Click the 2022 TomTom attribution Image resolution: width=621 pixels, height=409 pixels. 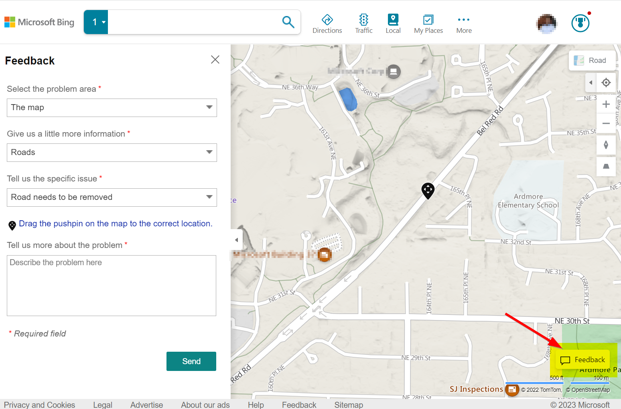541,390
